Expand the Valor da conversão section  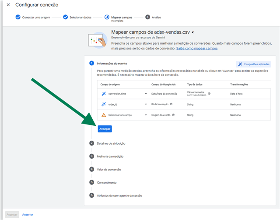(109, 170)
